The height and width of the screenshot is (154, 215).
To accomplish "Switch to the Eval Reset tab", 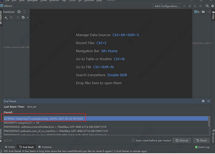I will tap(26, 147).
